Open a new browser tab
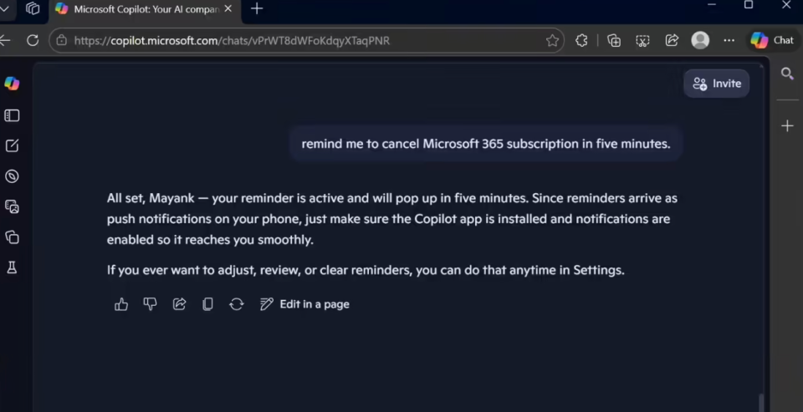Viewport: 803px width, 412px height. coord(257,9)
